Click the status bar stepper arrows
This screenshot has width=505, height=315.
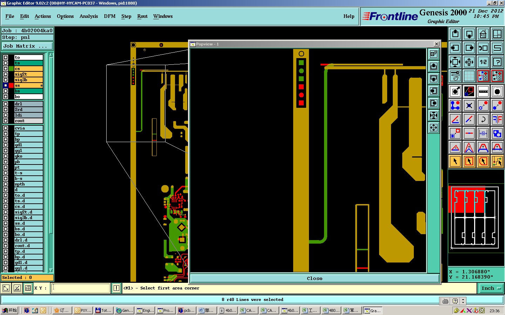(463, 301)
